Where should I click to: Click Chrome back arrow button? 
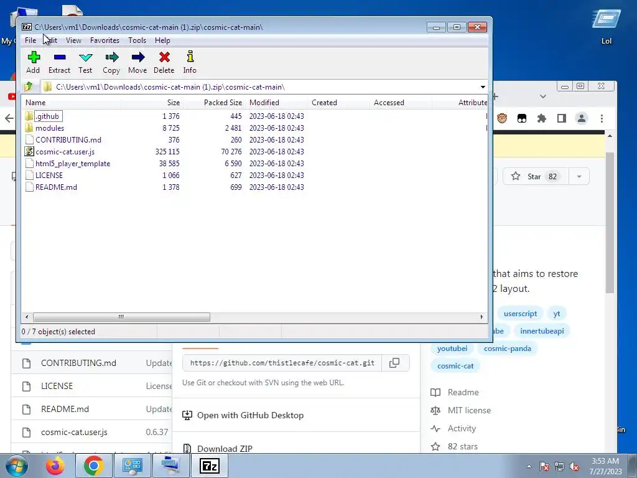pyautogui.click(x=9, y=118)
